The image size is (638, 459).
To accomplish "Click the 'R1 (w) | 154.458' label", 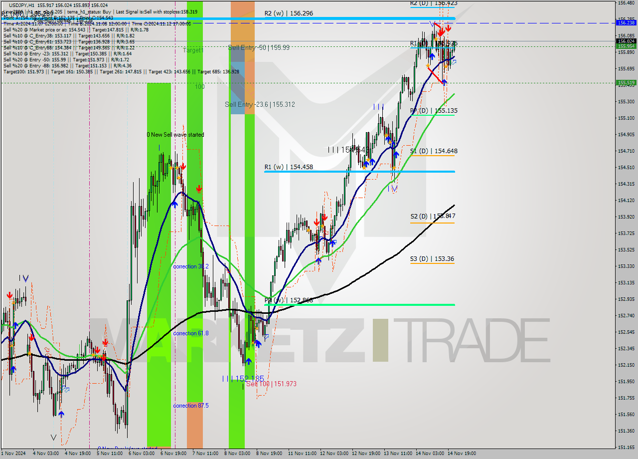I will click(x=289, y=167).
